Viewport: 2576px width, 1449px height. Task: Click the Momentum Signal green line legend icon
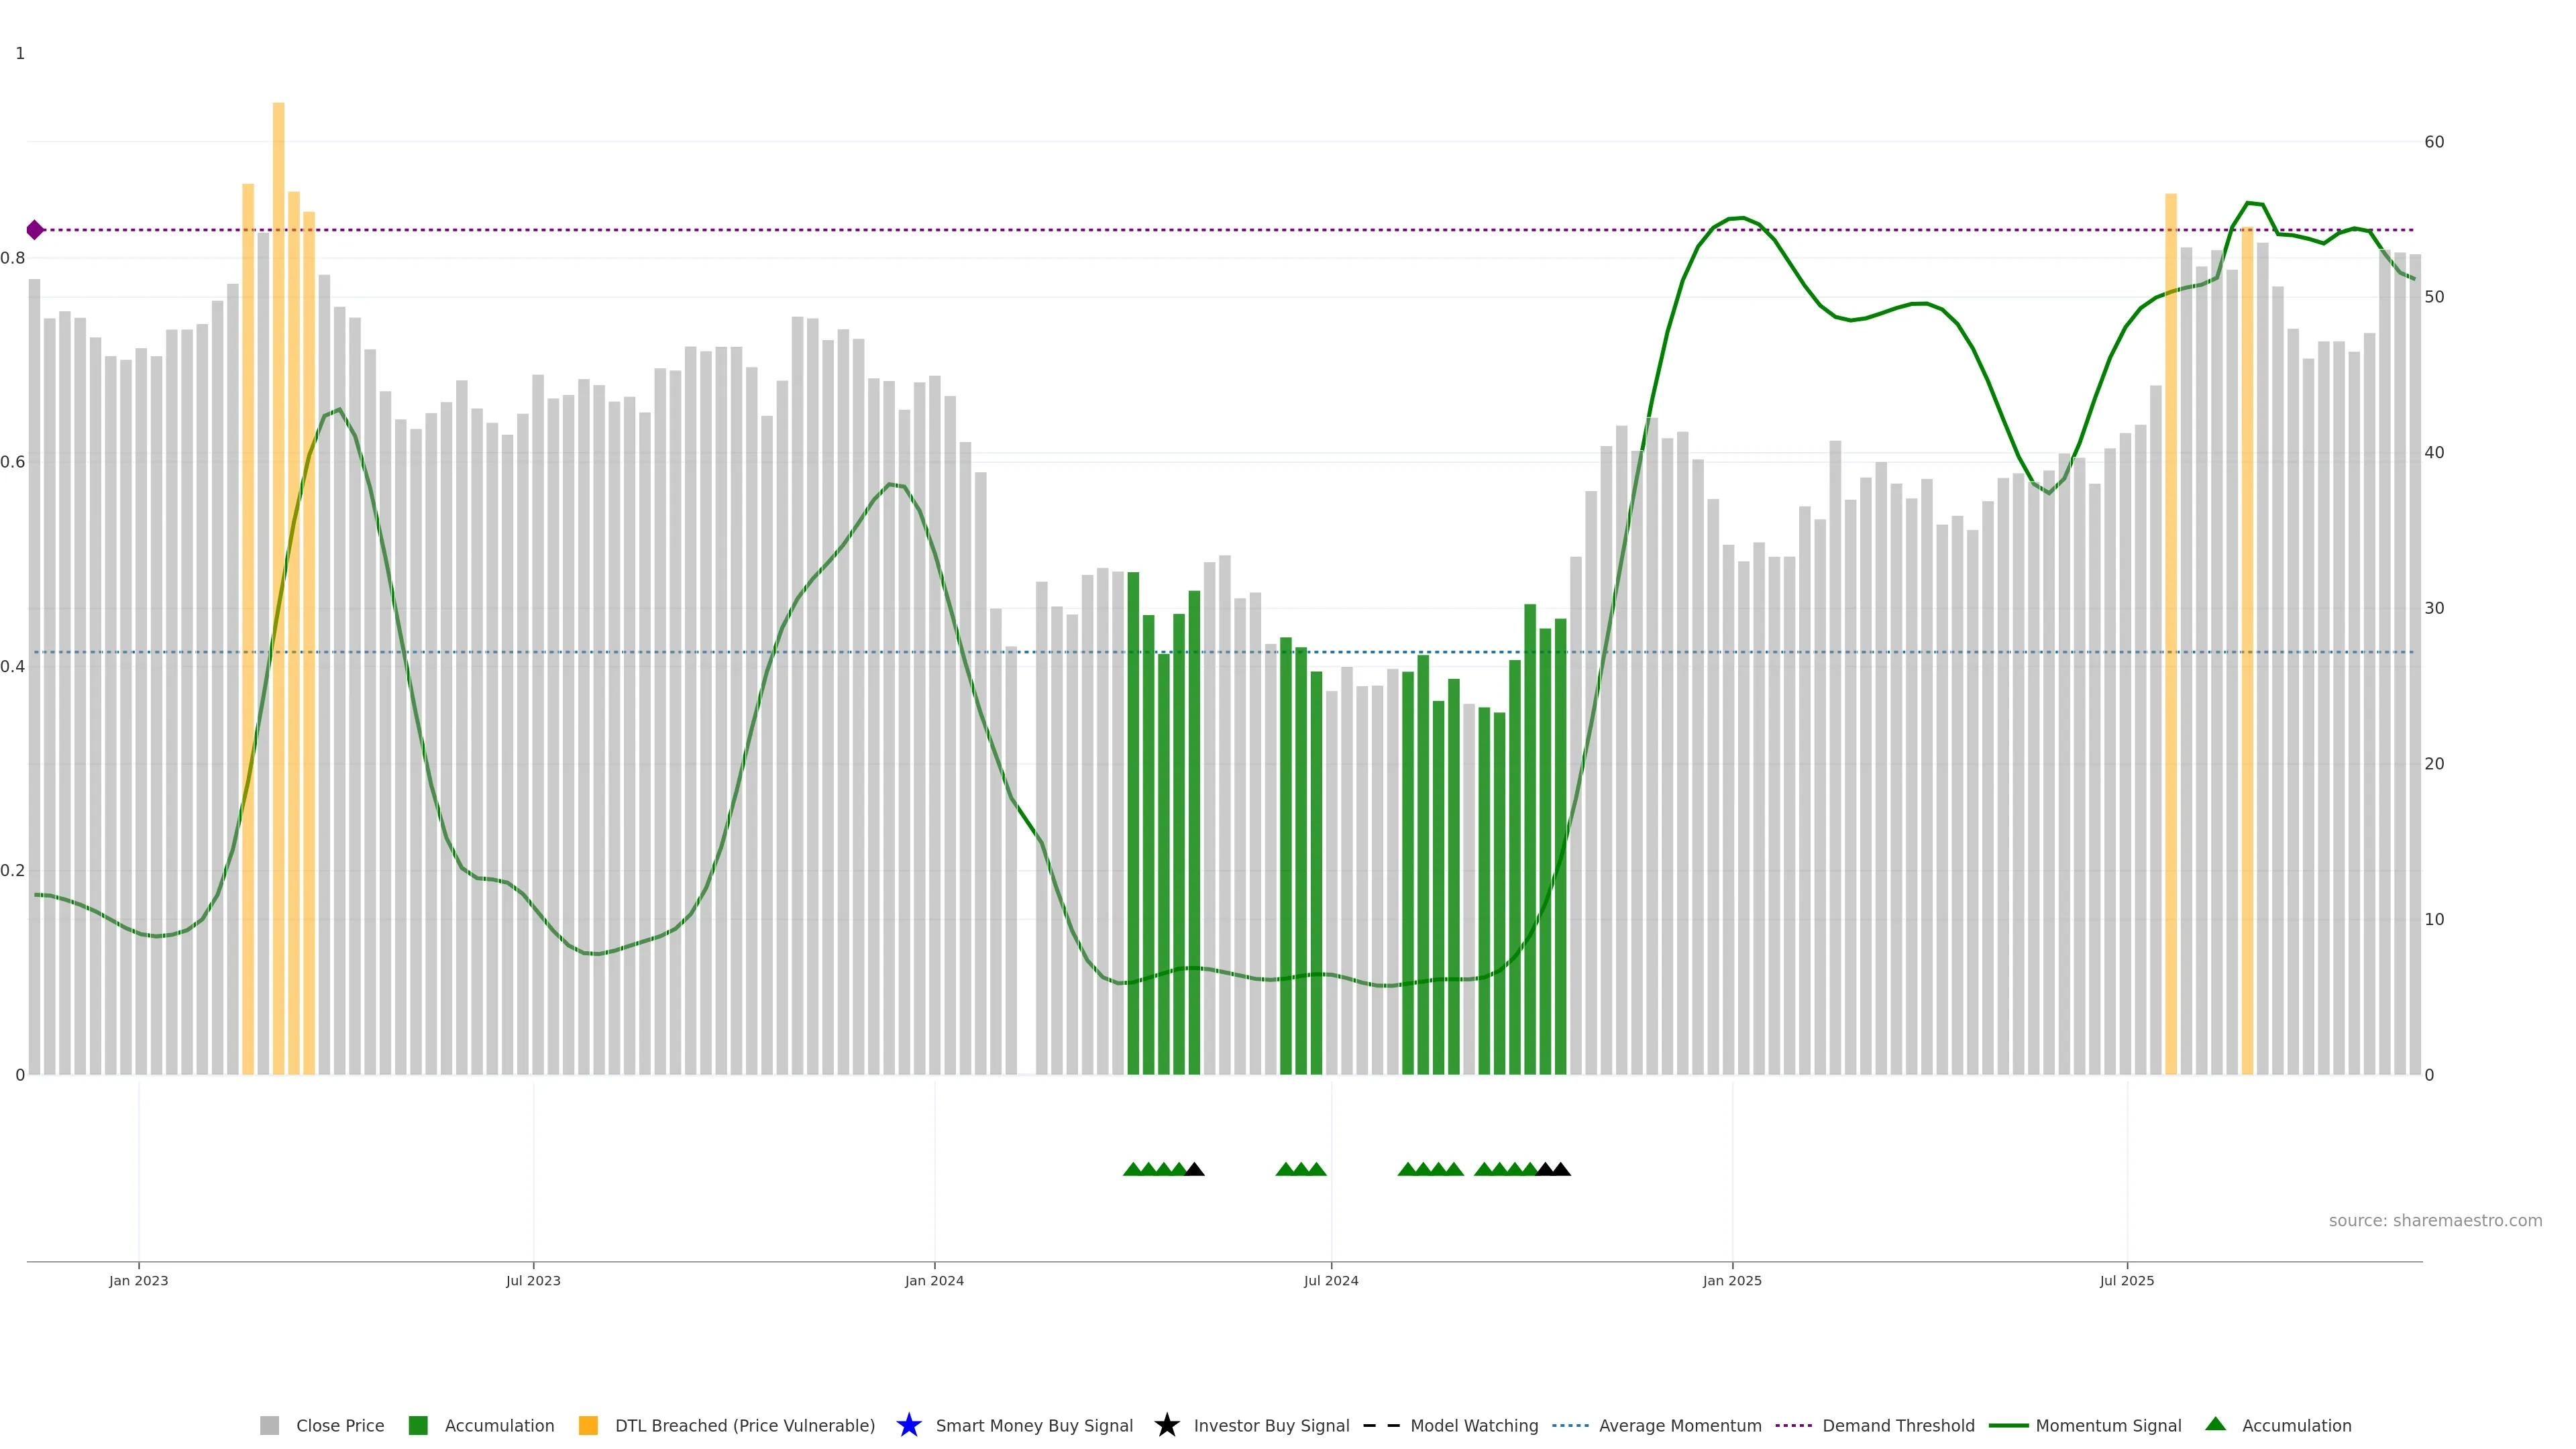click(x=2008, y=1425)
